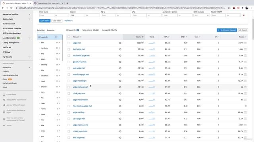Check the box for jade yoga mat

(x=69, y=68)
